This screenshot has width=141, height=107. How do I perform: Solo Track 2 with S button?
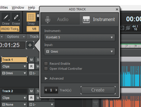click(37, 91)
